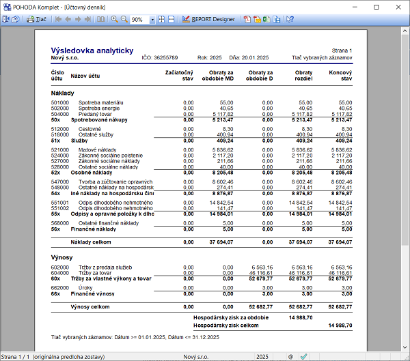Export report to Excel
This screenshot has width=410, height=361.
pyautogui.click(x=266, y=19)
